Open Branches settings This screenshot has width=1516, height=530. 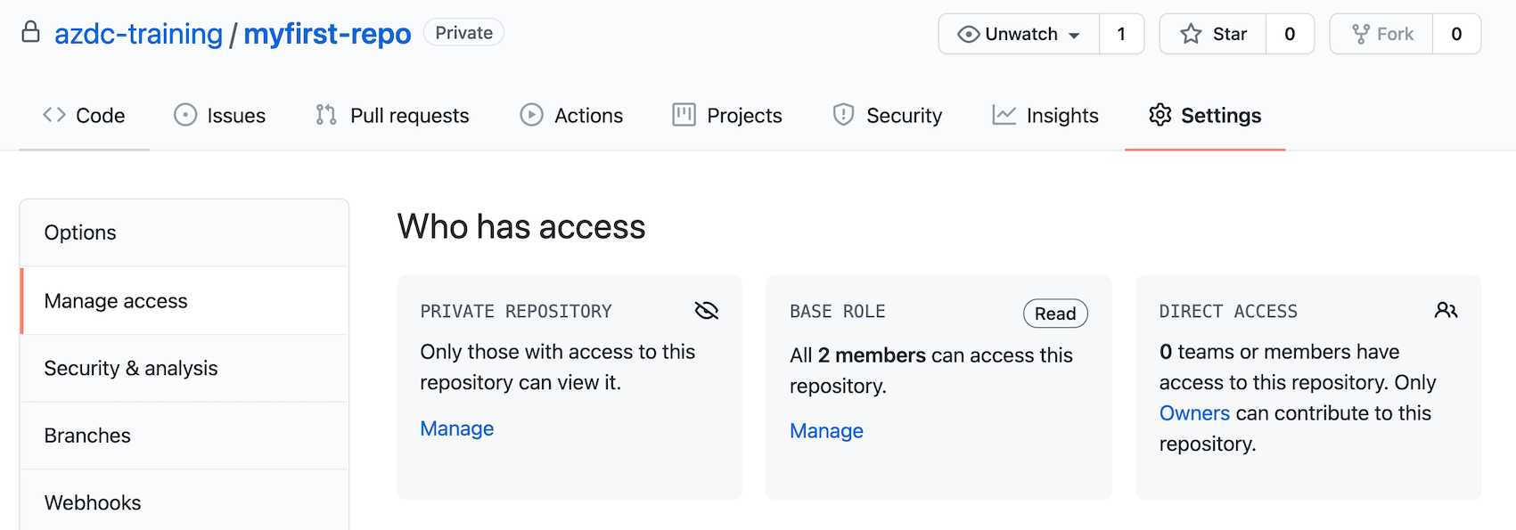click(x=184, y=436)
